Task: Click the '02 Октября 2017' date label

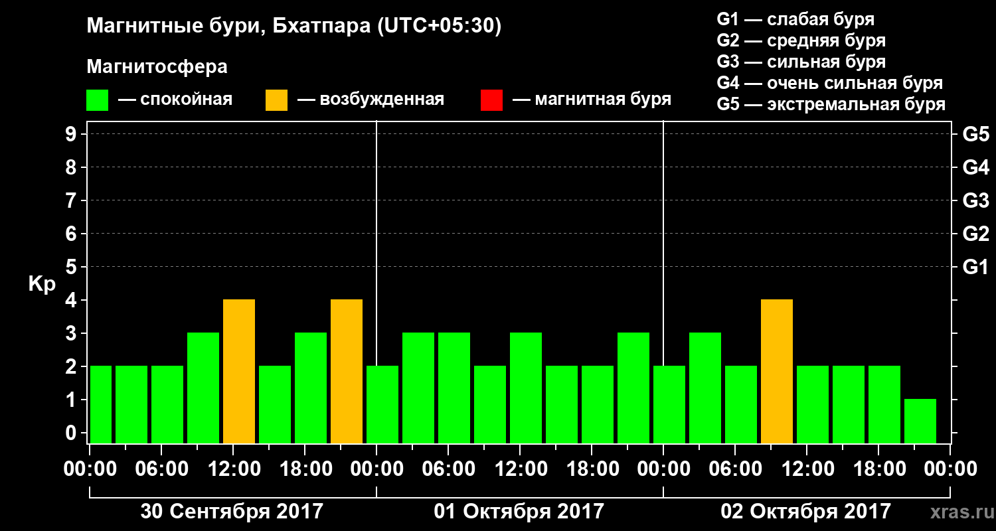Action: pyautogui.click(x=805, y=511)
